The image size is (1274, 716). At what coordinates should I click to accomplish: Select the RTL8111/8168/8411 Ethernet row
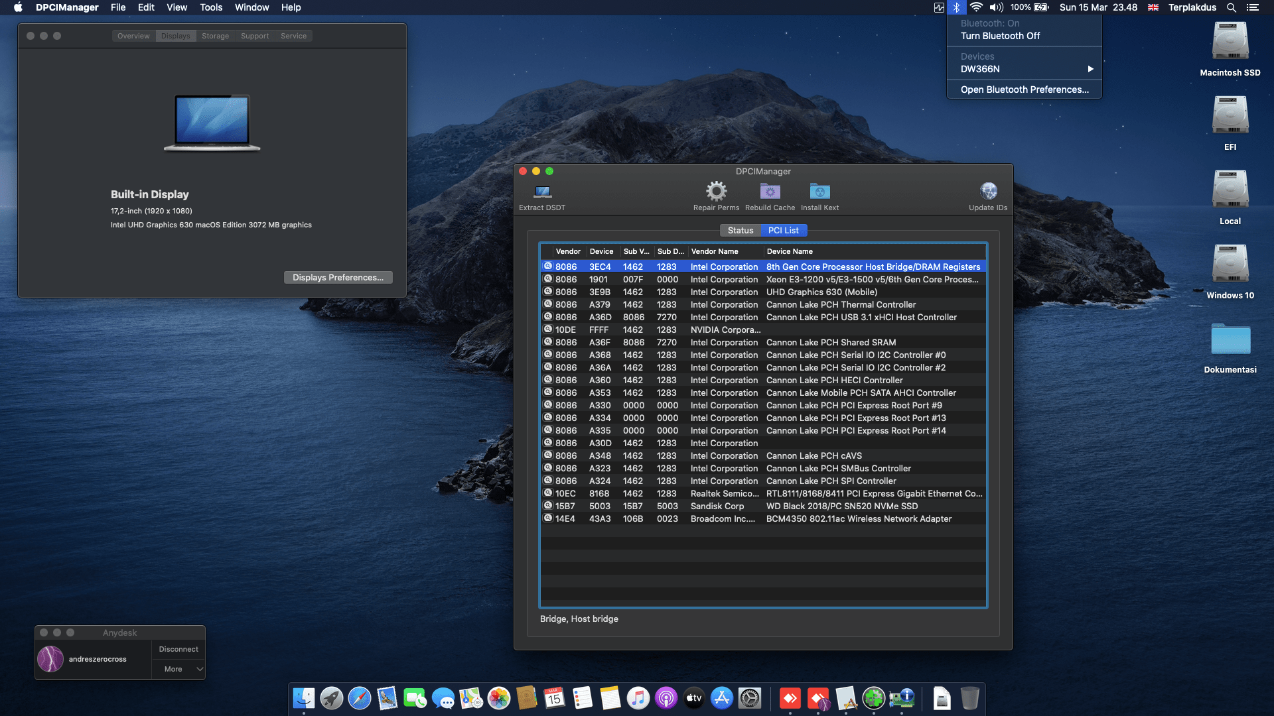pyautogui.click(x=763, y=493)
